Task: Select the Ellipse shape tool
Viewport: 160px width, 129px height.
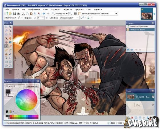Action: 6,66
